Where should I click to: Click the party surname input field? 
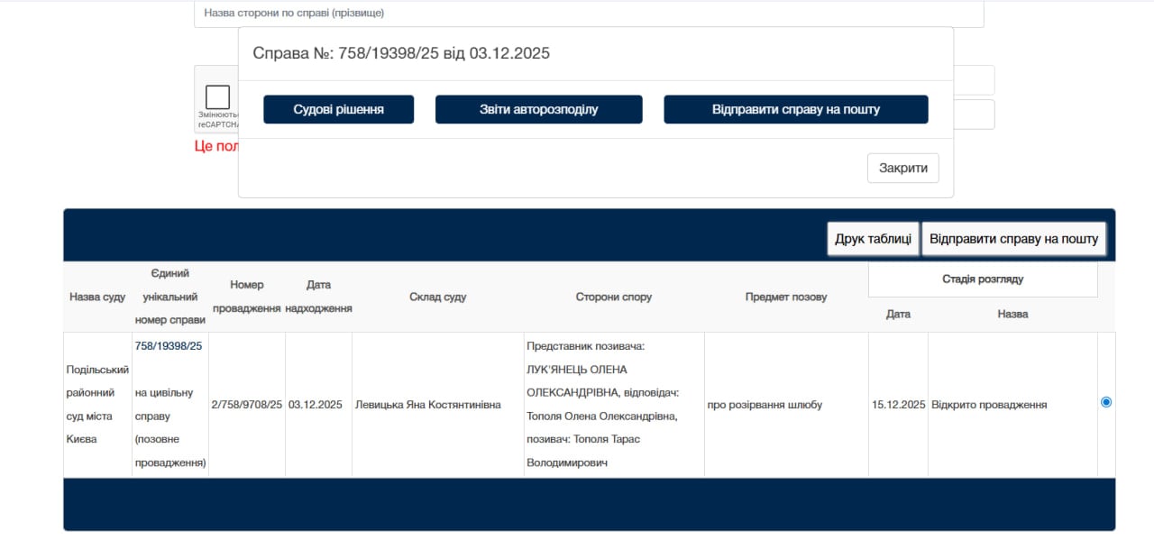[588, 14]
